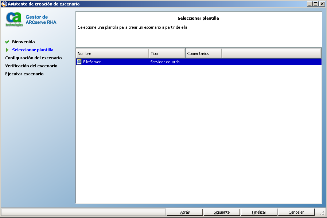Sort by the Tipo column header

click(167, 53)
